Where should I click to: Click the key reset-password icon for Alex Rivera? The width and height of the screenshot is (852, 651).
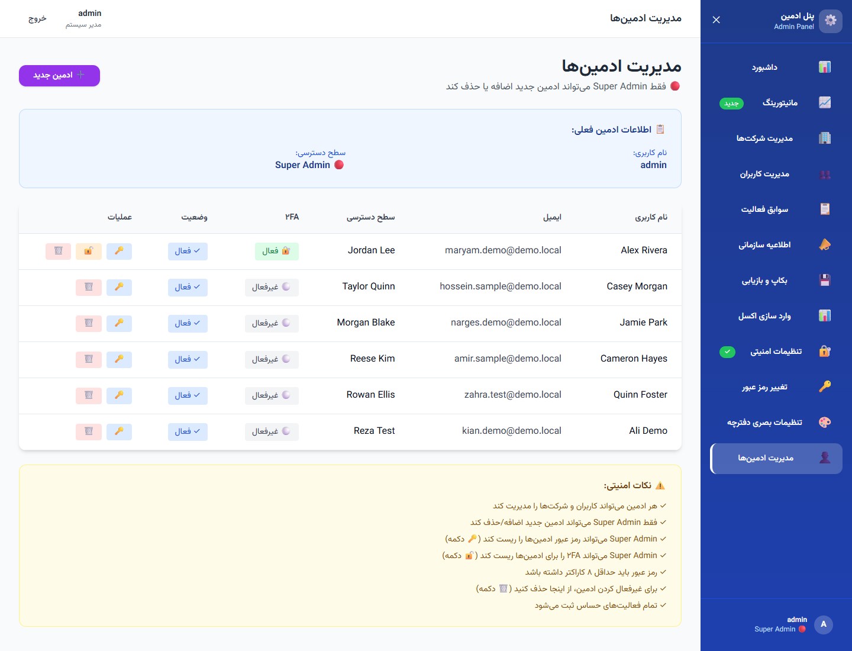coord(119,251)
